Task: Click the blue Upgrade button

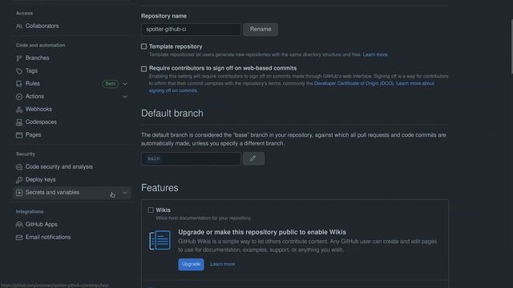Action: [x=191, y=264]
